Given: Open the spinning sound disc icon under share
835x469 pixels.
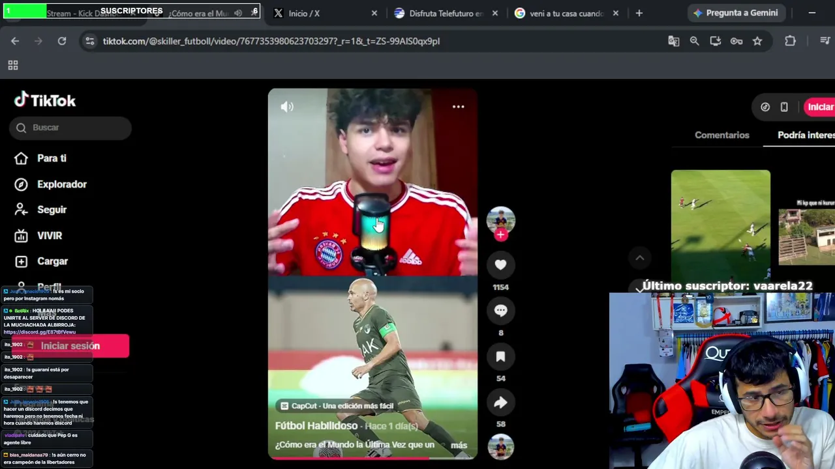Looking at the screenshot, I should pos(500,448).
